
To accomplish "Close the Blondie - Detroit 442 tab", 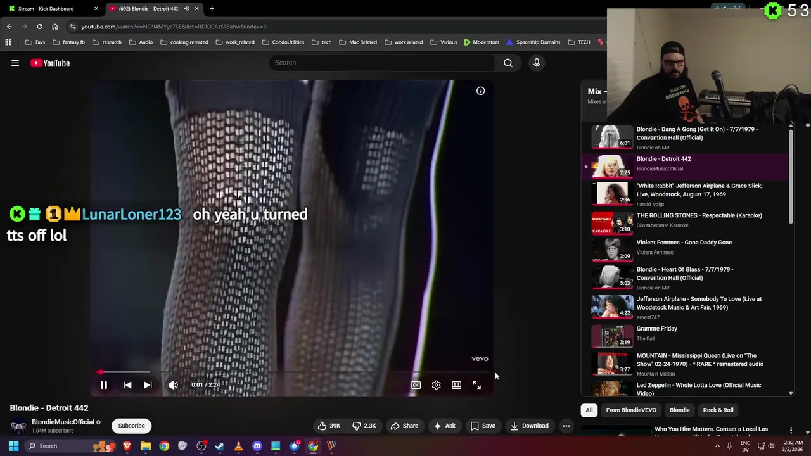I will click(196, 8).
